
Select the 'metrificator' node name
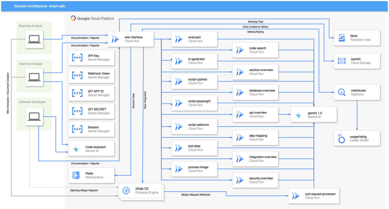pos(358,91)
